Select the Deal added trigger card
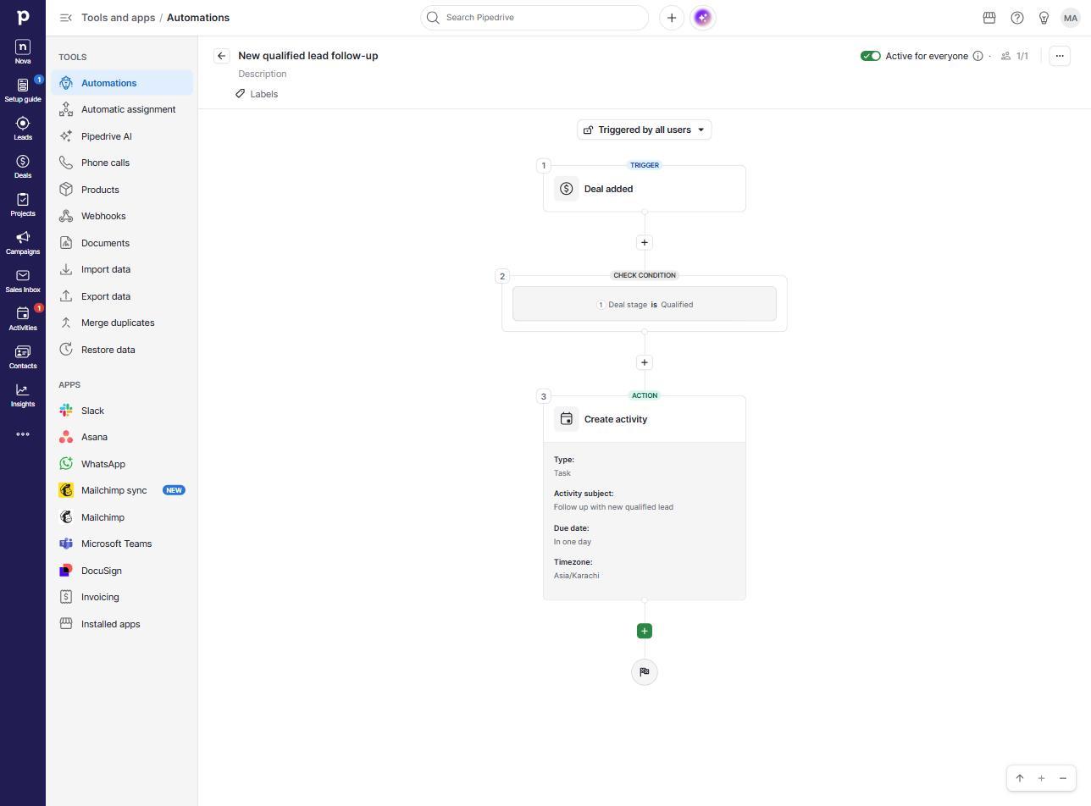The image size is (1091, 806). pos(645,189)
